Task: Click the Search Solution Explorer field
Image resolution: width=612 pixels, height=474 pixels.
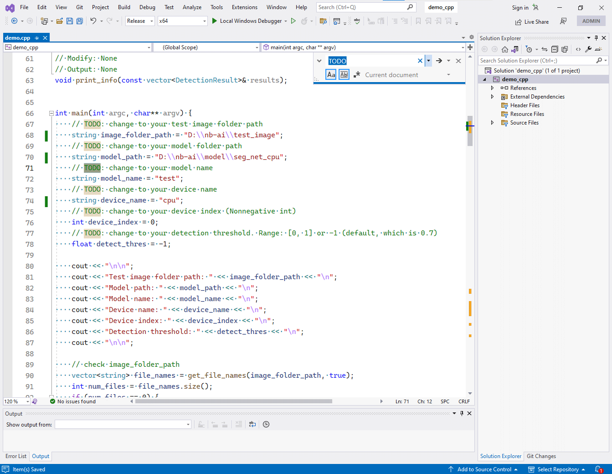Action: (x=538, y=61)
